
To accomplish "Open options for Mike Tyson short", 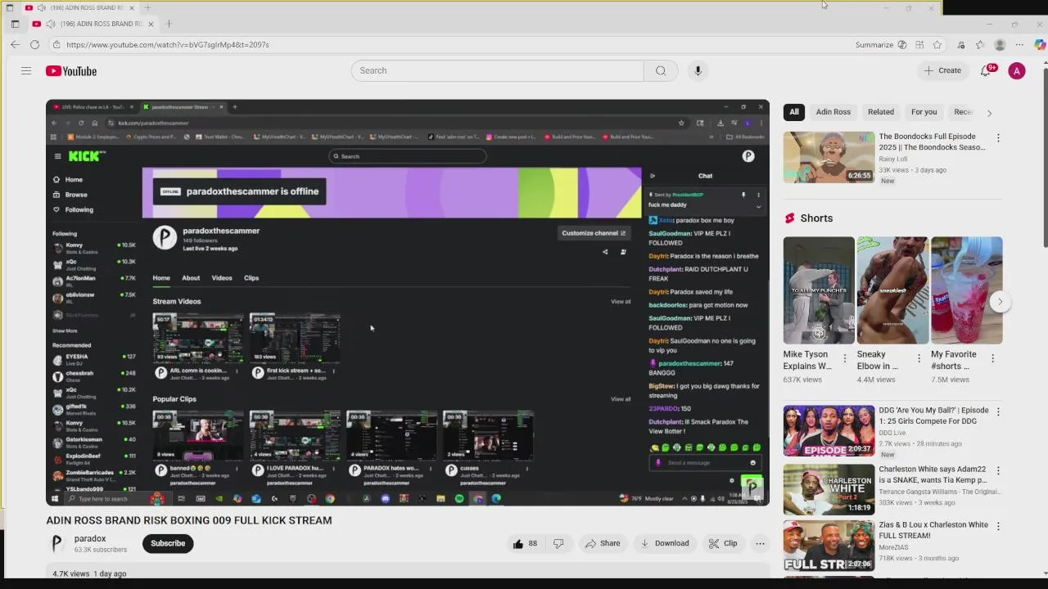I will coord(845,358).
